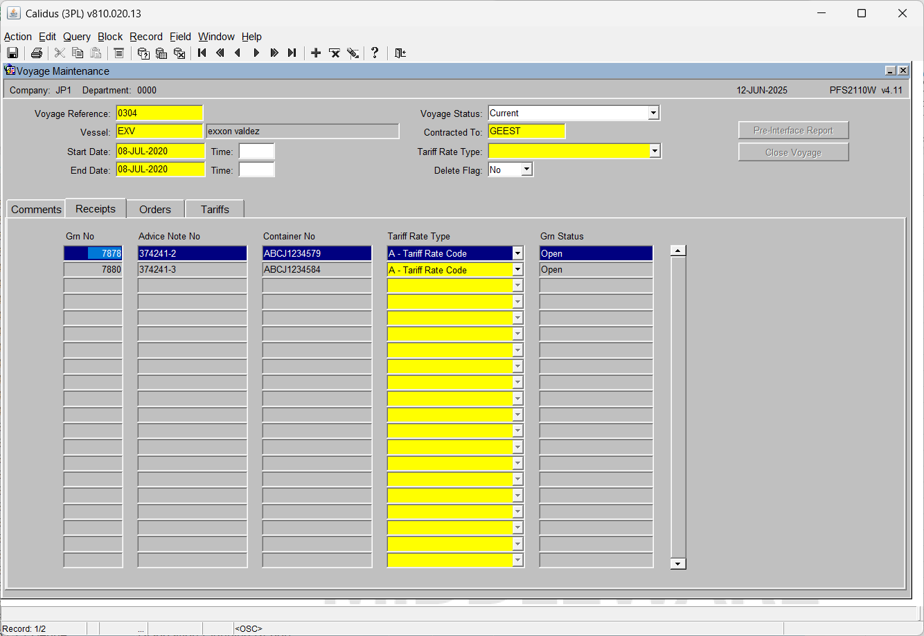This screenshot has height=636, width=924.
Task: Click the Copy toolbar icon
Action: pyautogui.click(x=78, y=53)
